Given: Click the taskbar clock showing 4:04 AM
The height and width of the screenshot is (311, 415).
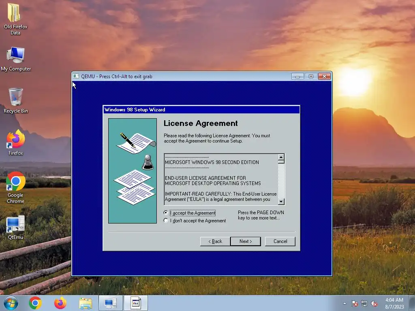Looking at the screenshot, I should (x=394, y=303).
